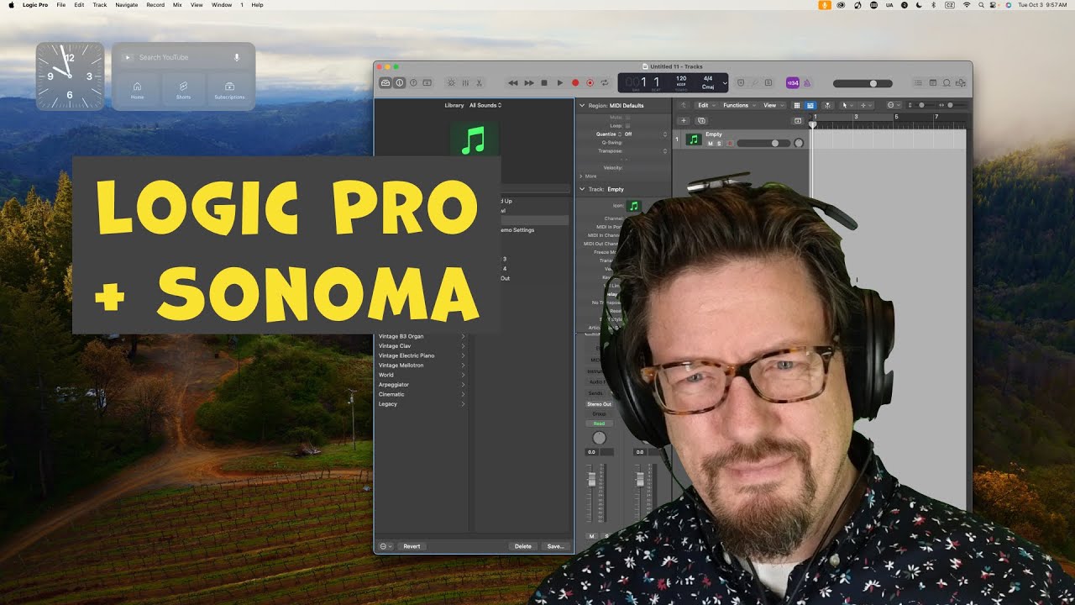Click the Fast Forward transport button
Image resolution: width=1075 pixels, height=605 pixels.
[x=529, y=82]
